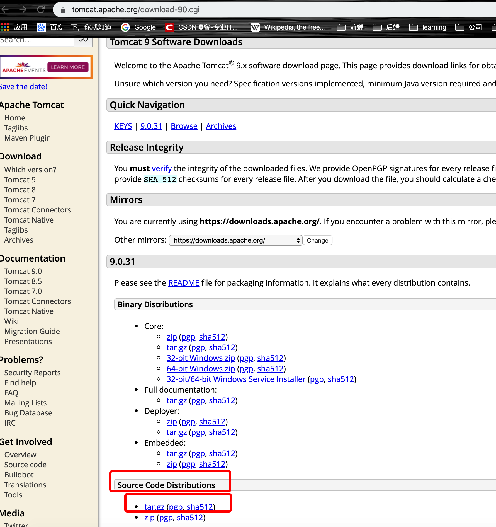This screenshot has height=527, width=496.
Task: Download the Deployer tar.gz
Action: [177, 432]
